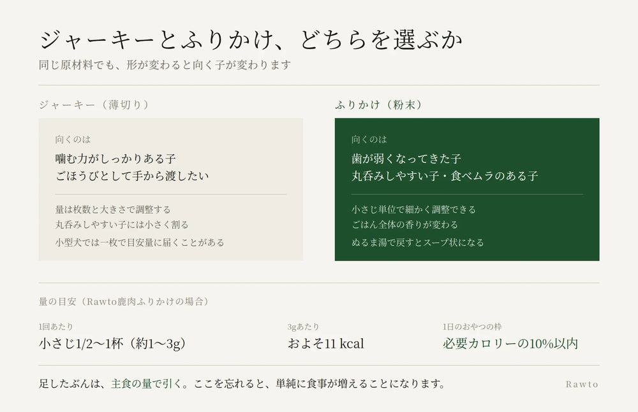Click the line 丸呑みしやすい子・食べムラのある子
638x412 pixels.
pyautogui.click(x=445, y=176)
